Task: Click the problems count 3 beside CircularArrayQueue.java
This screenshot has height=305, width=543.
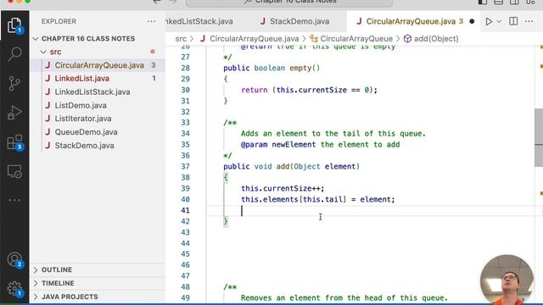Action: click(153, 65)
